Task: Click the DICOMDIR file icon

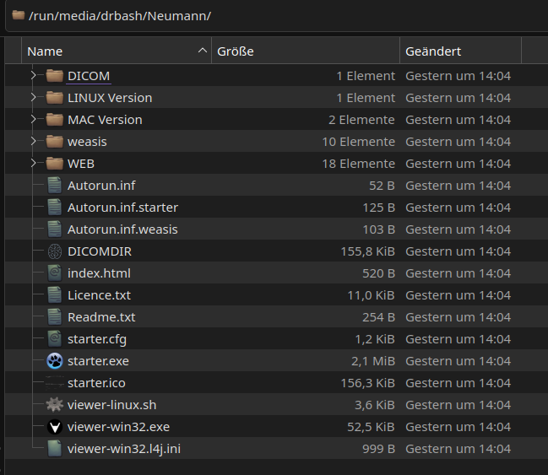Action: [x=55, y=251]
